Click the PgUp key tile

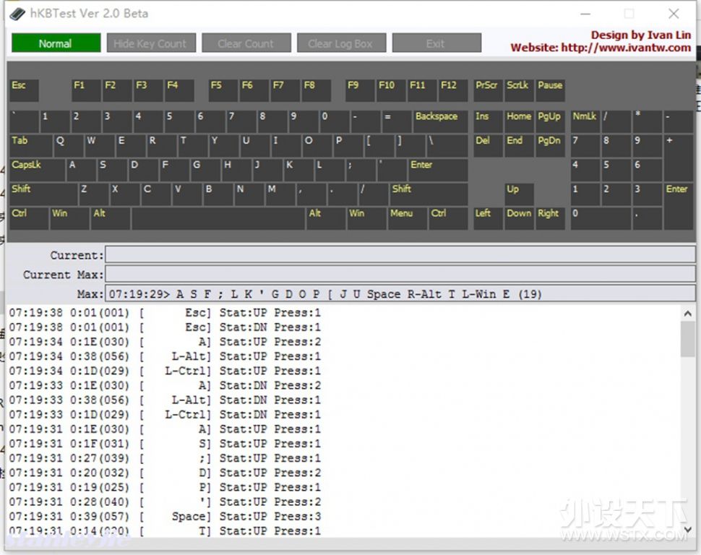click(551, 122)
